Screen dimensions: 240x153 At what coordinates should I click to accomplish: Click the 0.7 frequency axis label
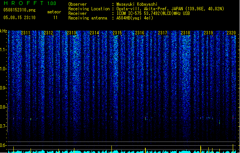click(x=3, y=126)
